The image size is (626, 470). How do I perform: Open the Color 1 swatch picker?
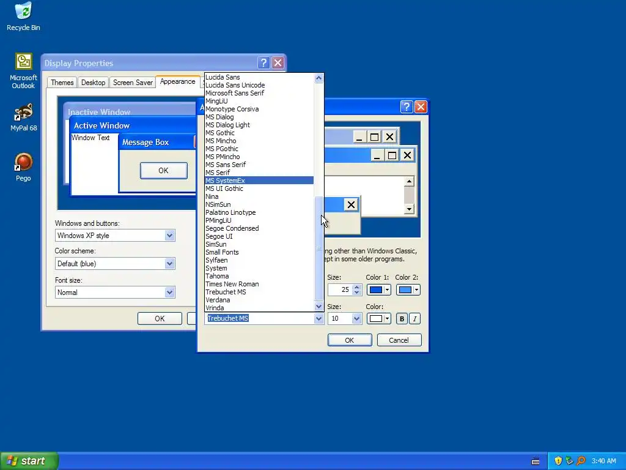coord(378,289)
